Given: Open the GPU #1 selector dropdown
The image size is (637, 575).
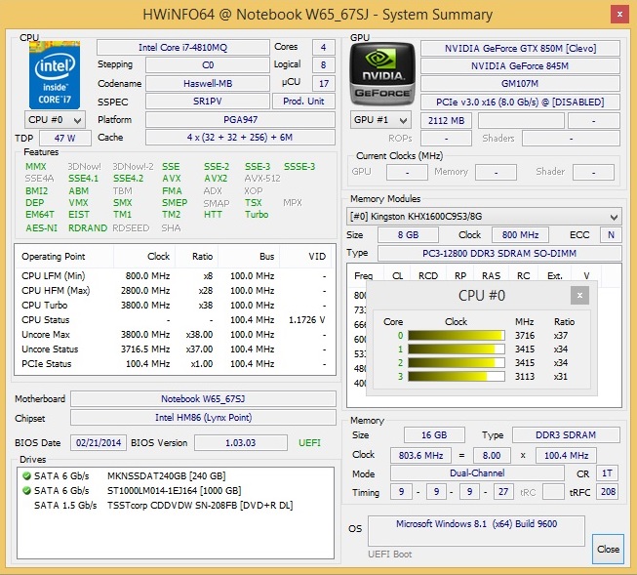Looking at the screenshot, I should tap(380, 120).
